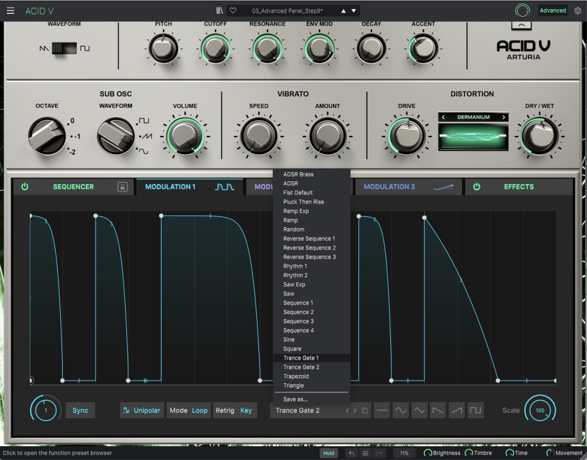Toggle the Sequencer power button
Screen dimensions: 587x460
(x=25, y=187)
